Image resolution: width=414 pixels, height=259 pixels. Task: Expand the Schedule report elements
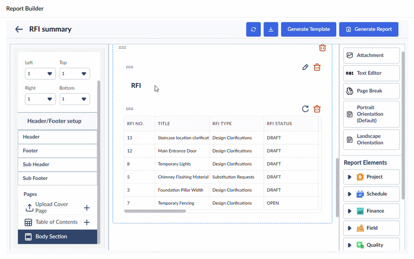pos(349,194)
